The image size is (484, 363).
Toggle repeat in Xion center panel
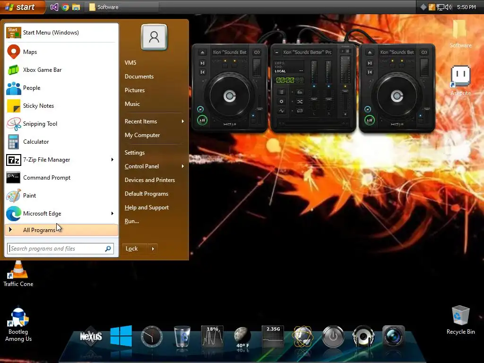(299, 111)
